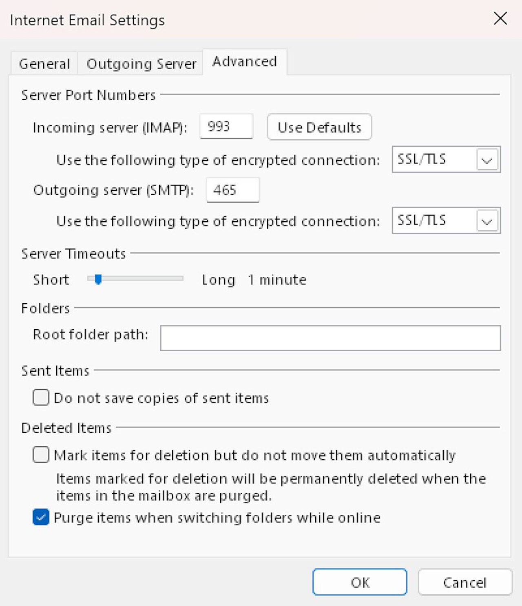
Task: Click inside the Root folder path field
Action: pyautogui.click(x=330, y=337)
